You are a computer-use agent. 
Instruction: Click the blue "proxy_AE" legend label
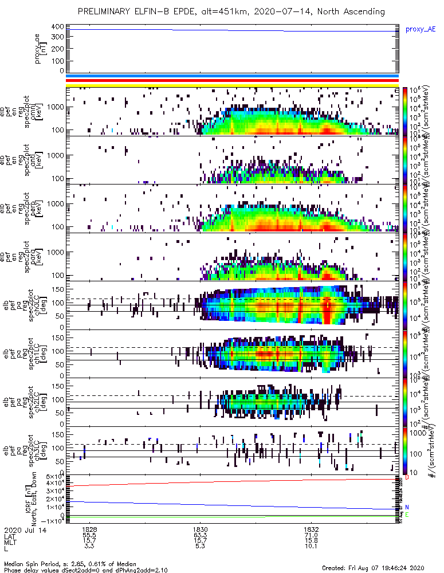click(x=421, y=29)
